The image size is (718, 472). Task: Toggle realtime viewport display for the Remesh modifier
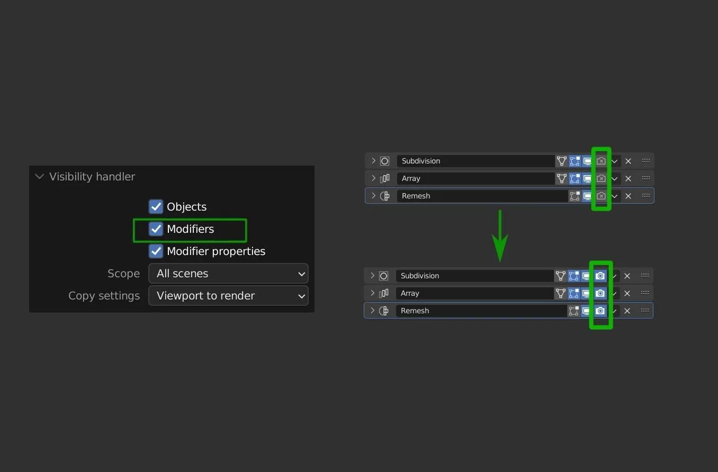tap(588, 196)
